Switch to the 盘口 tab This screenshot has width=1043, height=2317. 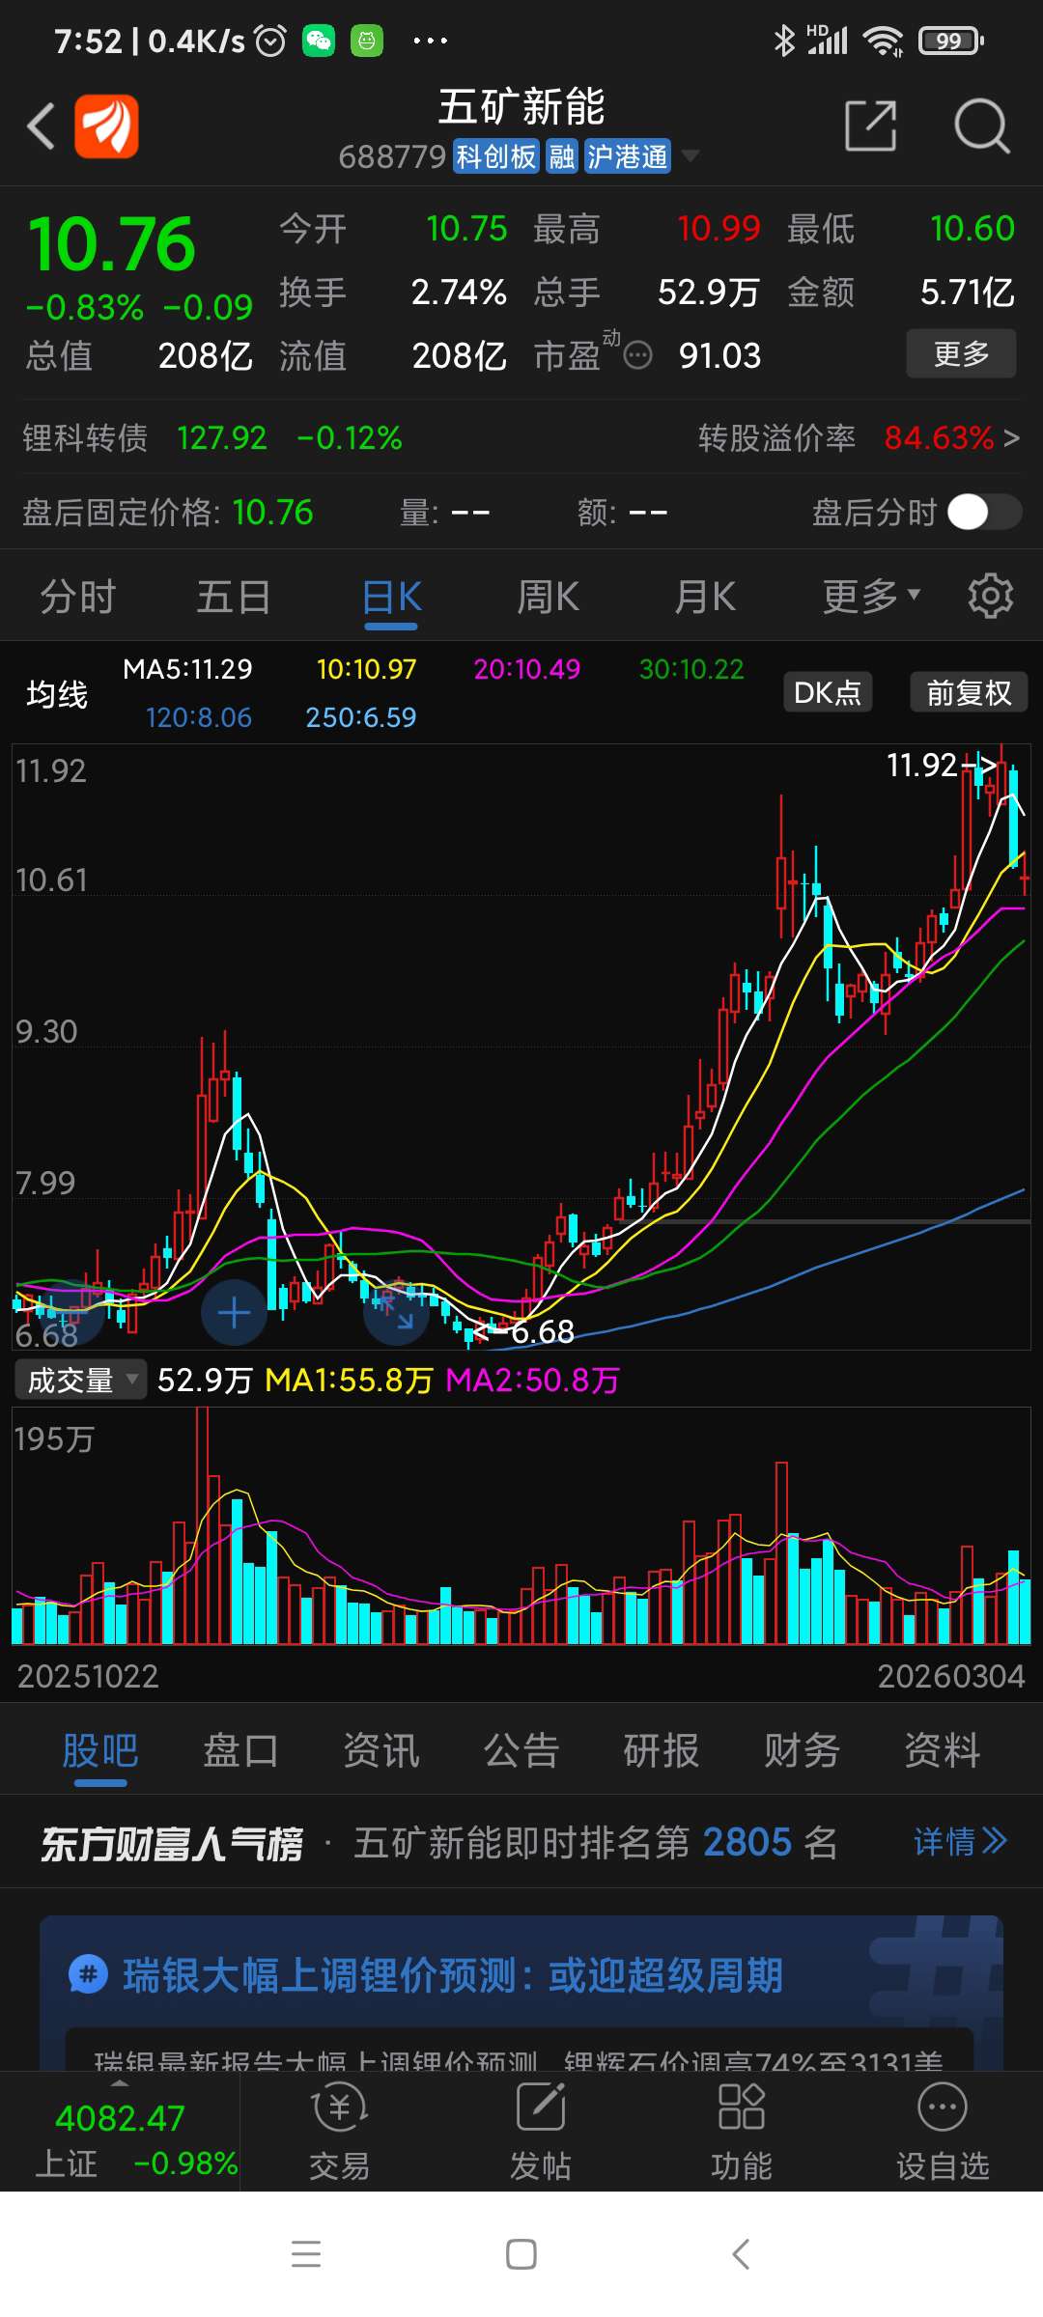pyautogui.click(x=240, y=1750)
